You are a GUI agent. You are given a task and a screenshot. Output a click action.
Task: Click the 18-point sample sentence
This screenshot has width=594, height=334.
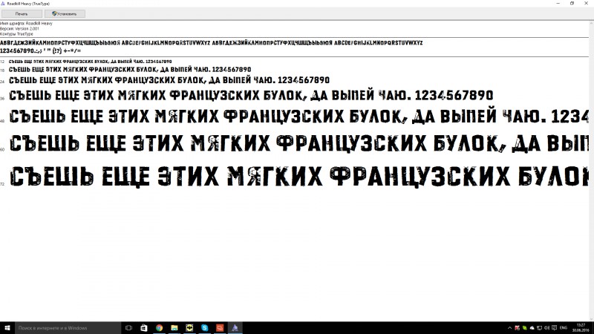tap(130, 70)
